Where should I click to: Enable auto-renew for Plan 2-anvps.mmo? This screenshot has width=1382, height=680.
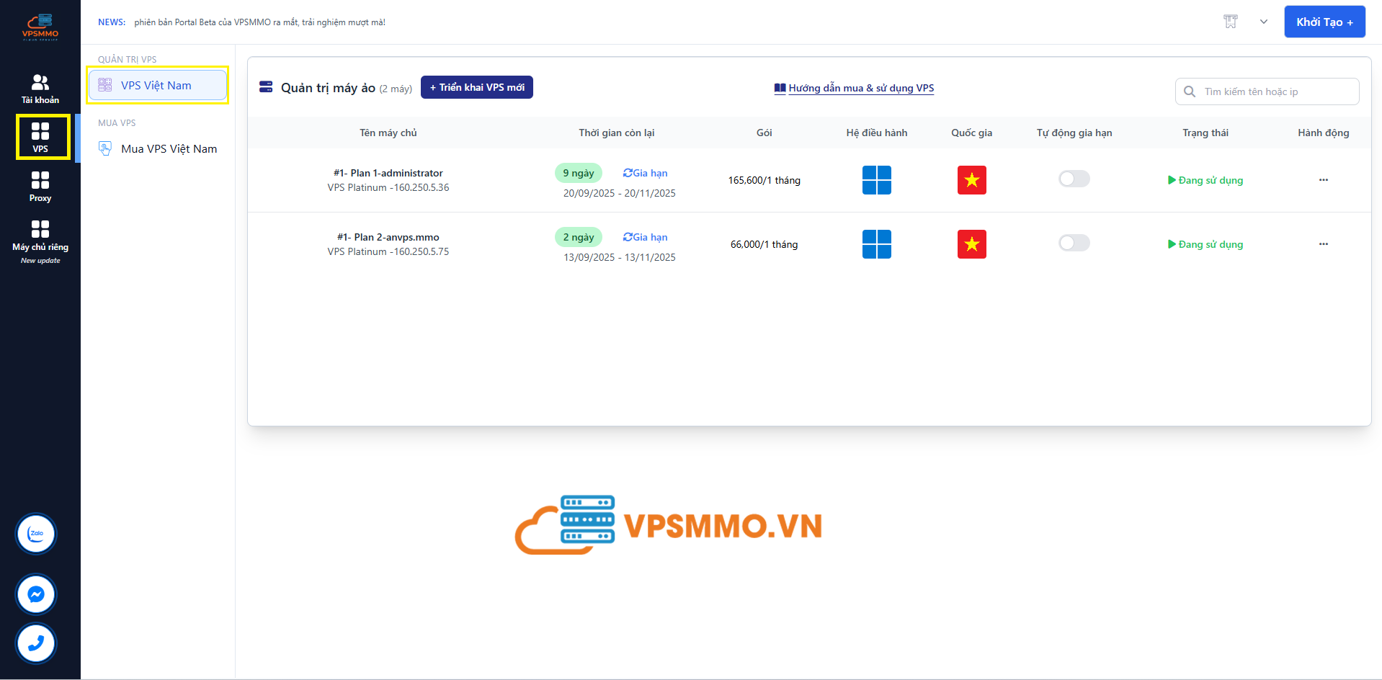[1074, 243]
